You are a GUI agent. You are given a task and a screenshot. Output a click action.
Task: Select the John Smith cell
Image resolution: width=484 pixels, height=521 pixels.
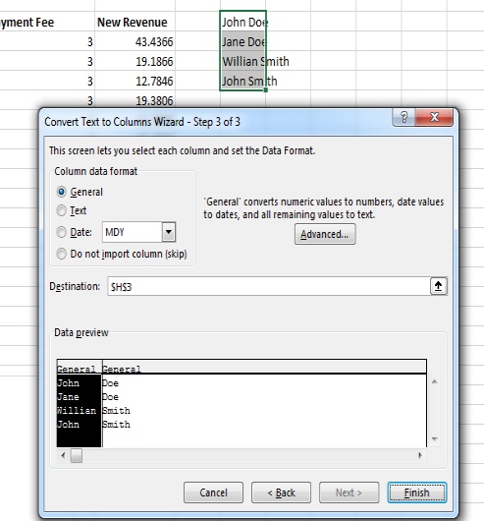click(242, 81)
